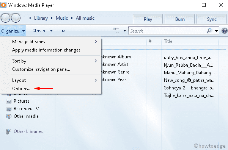Select the Manu_Maharaj_Dabang track
Image resolution: width=228 pixels, height=150 pixels.
(189, 73)
